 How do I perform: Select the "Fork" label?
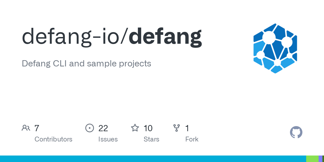tap(192, 139)
